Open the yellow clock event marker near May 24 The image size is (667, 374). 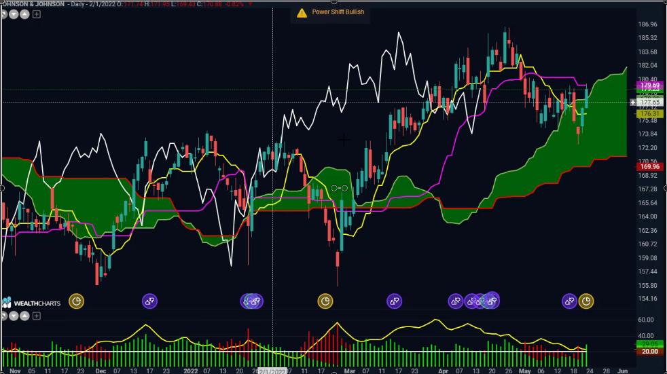click(586, 301)
